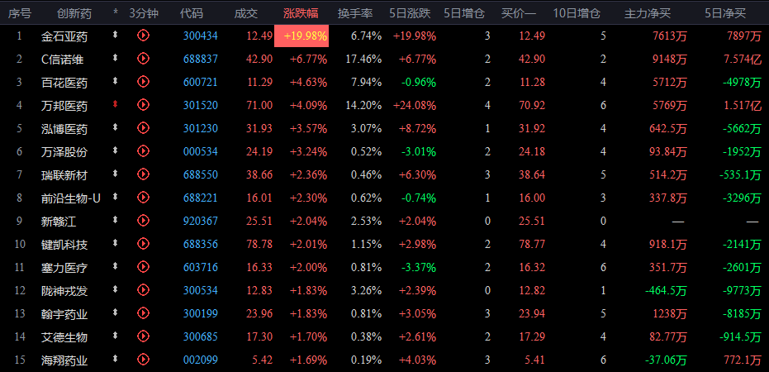Open 3-minute play icon for 瑞联新材
769x372 pixels.
143,174
